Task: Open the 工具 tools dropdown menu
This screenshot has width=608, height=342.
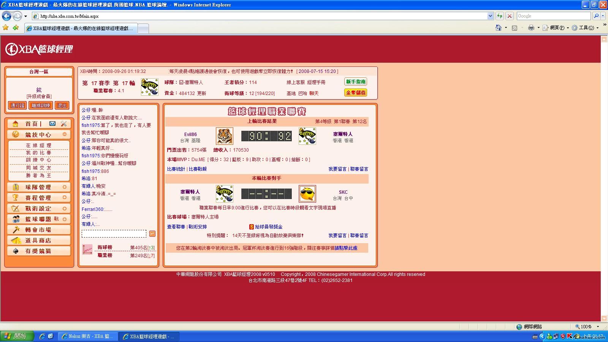Action: tap(586, 28)
